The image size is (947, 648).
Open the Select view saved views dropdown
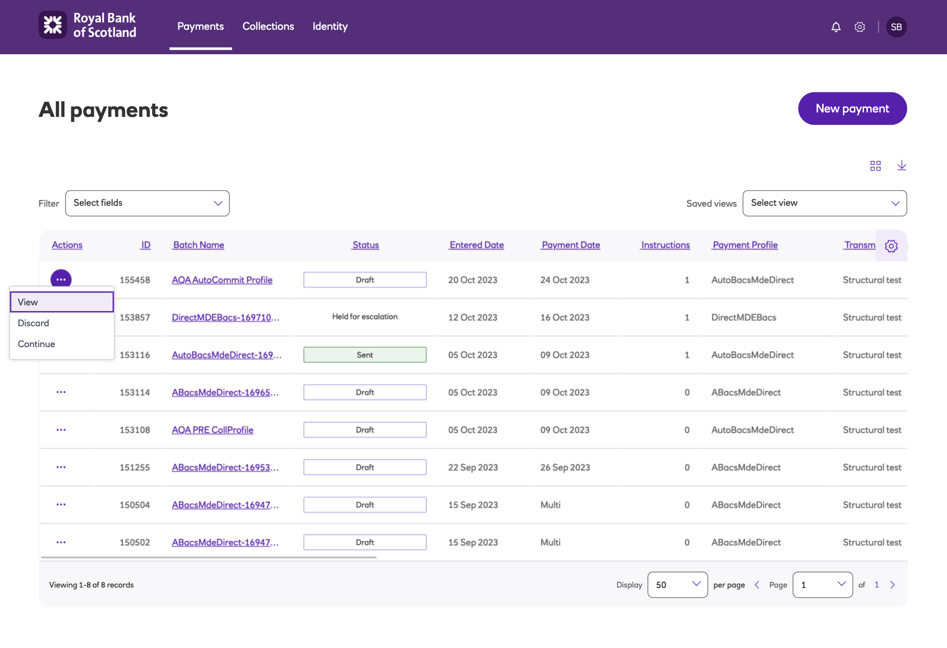pyautogui.click(x=825, y=203)
